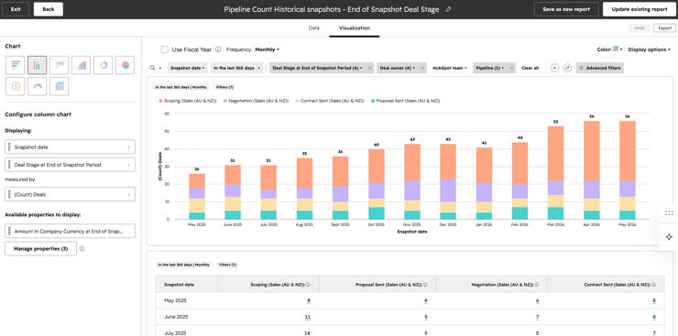Click Update existing report
Screen dimensions: 678x336
click(x=640, y=9)
